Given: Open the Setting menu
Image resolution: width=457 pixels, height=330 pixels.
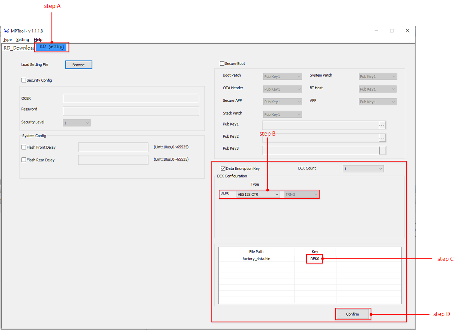Looking at the screenshot, I should pos(23,39).
